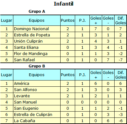Select Flor de Mandinga team cell
Screen dimensions: 127x124
tap(37, 54)
